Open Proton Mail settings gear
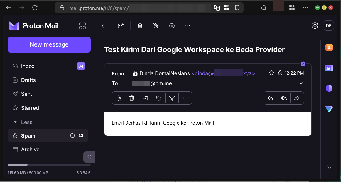The width and height of the screenshot is (341, 182). point(315,26)
